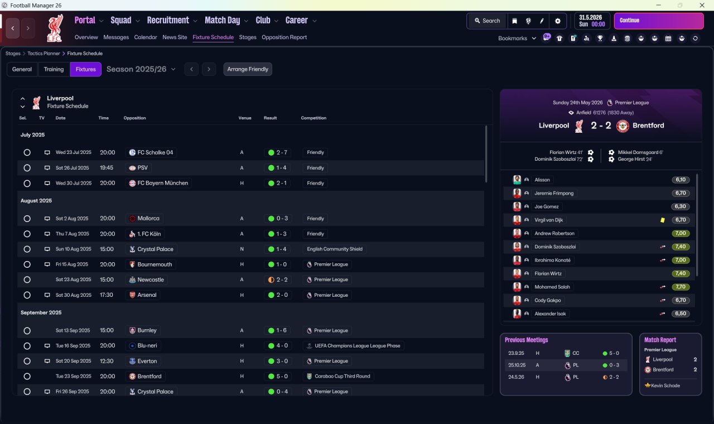Screen dimensions: 714x424
Task: Expand the Match Day menu chevron
Action: 246,21
